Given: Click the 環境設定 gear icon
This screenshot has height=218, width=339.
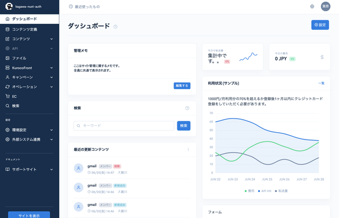Looking at the screenshot, I should click(7, 130).
